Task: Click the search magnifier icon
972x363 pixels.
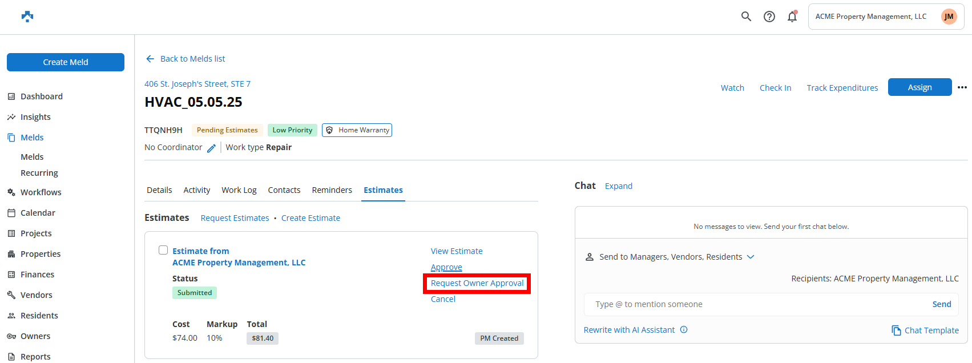Action: point(746,17)
